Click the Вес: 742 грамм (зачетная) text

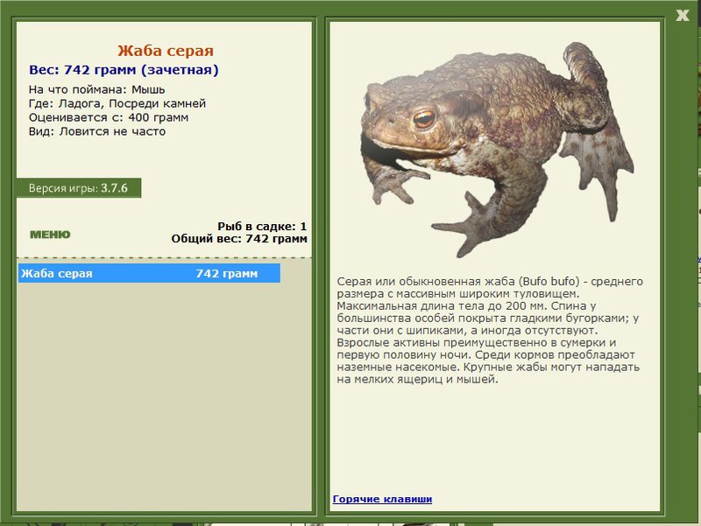[124, 70]
